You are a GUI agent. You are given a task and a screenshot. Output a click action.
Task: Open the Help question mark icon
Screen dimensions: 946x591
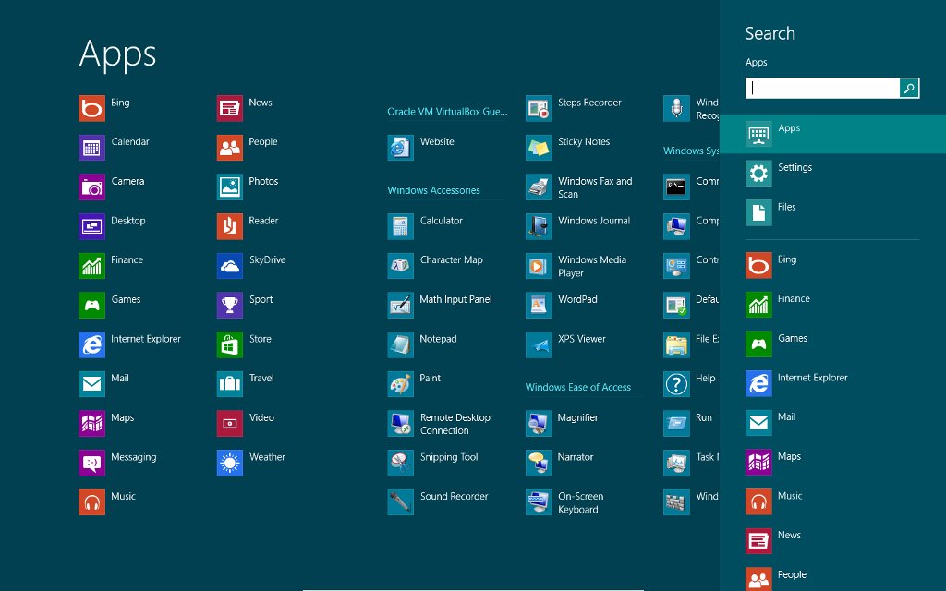[x=676, y=384]
